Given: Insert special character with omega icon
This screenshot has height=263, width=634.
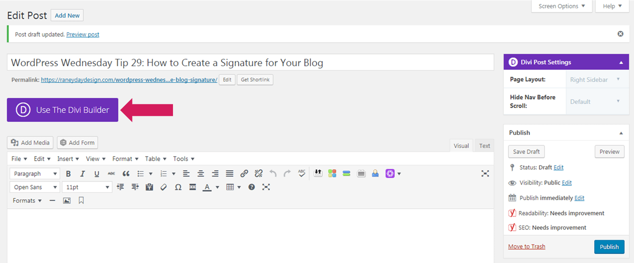Looking at the screenshot, I should tap(178, 187).
